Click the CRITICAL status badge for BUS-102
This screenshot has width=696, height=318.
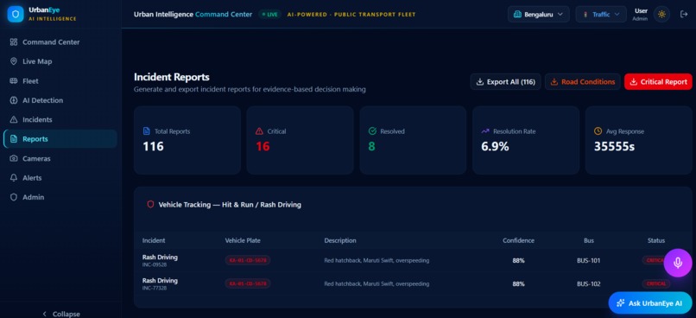[x=655, y=283]
